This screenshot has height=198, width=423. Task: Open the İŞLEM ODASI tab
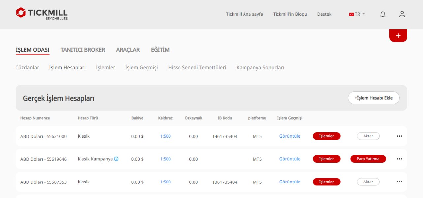click(x=33, y=50)
